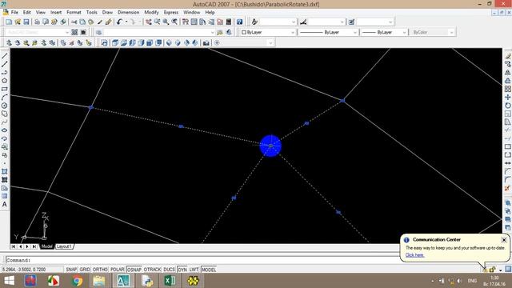Open Excel from the taskbar
Screen dimensions: 512x288
170,281
